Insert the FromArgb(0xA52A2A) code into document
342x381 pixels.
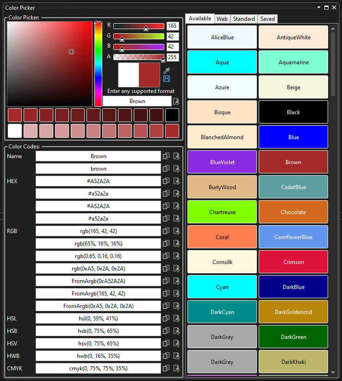(x=176, y=281)
